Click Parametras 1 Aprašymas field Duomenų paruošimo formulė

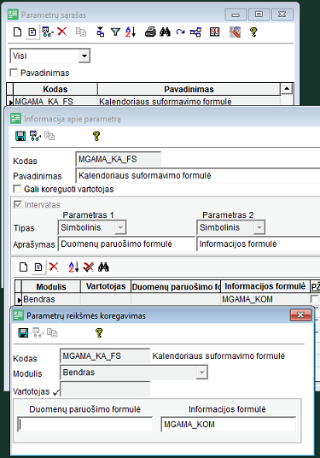[x=126, y=244]
